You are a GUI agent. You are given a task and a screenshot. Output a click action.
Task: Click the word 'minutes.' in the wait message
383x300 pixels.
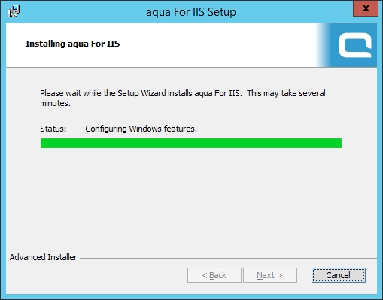pos(55,103)
